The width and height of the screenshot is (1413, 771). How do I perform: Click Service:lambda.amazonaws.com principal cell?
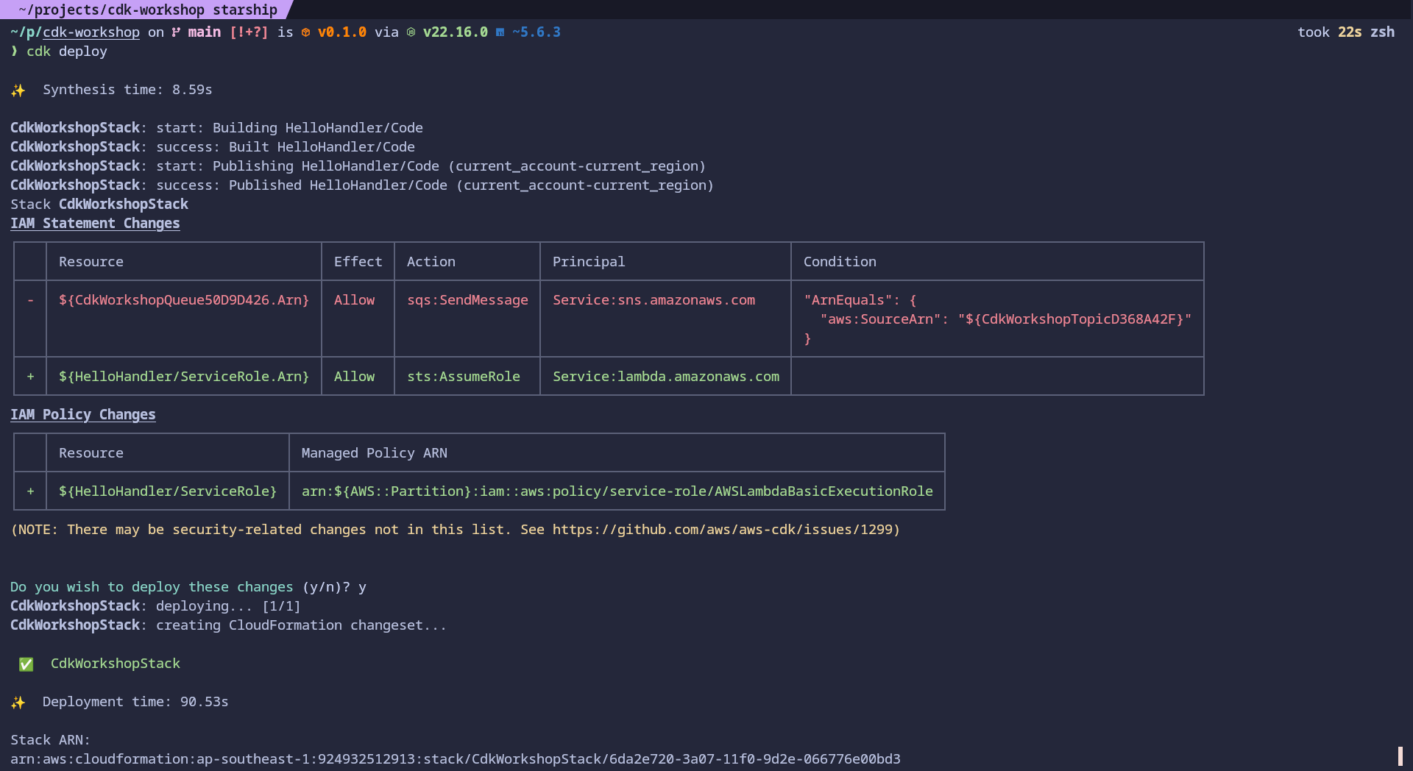(666, 377)
